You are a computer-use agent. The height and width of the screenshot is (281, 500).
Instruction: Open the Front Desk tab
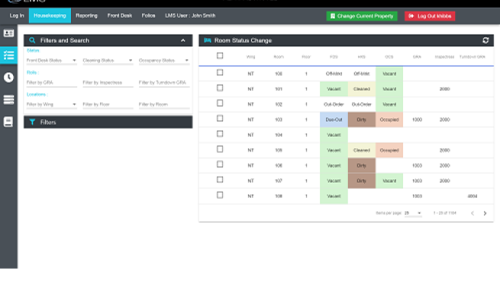coord(120,15)
